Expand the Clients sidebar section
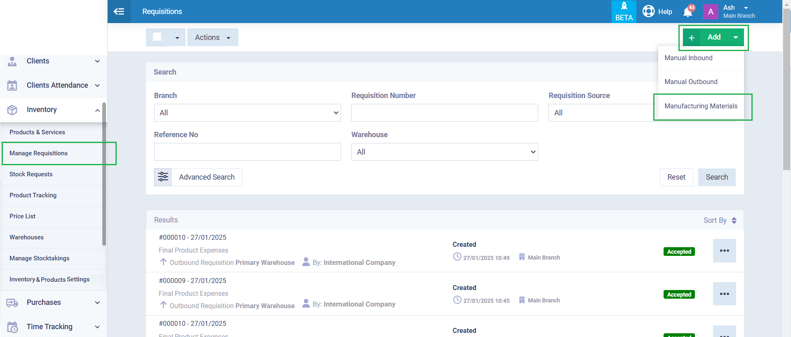791x337 pixels. (54, 61)
